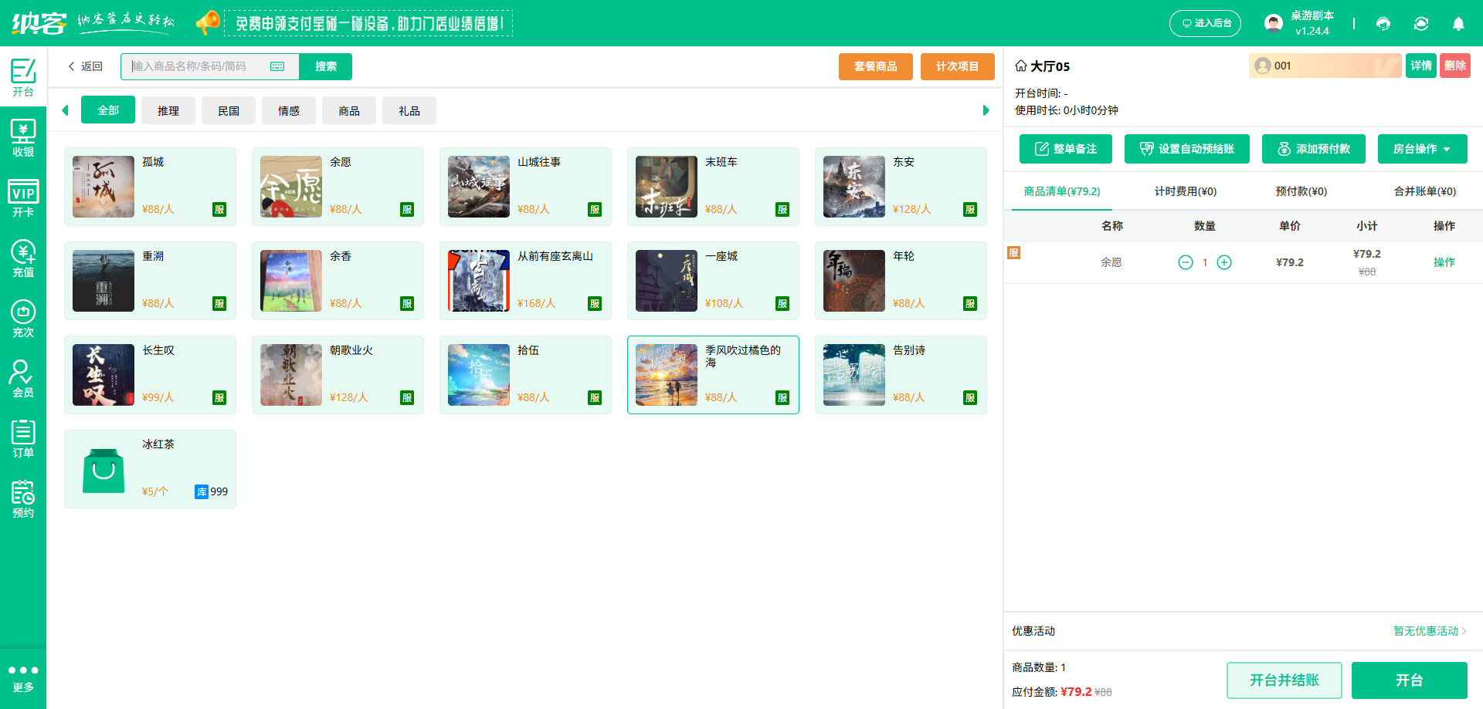Screen dimensions: 1483x709
Task: Click the headset support icon in header
Action: click(x=1383, y=24)
